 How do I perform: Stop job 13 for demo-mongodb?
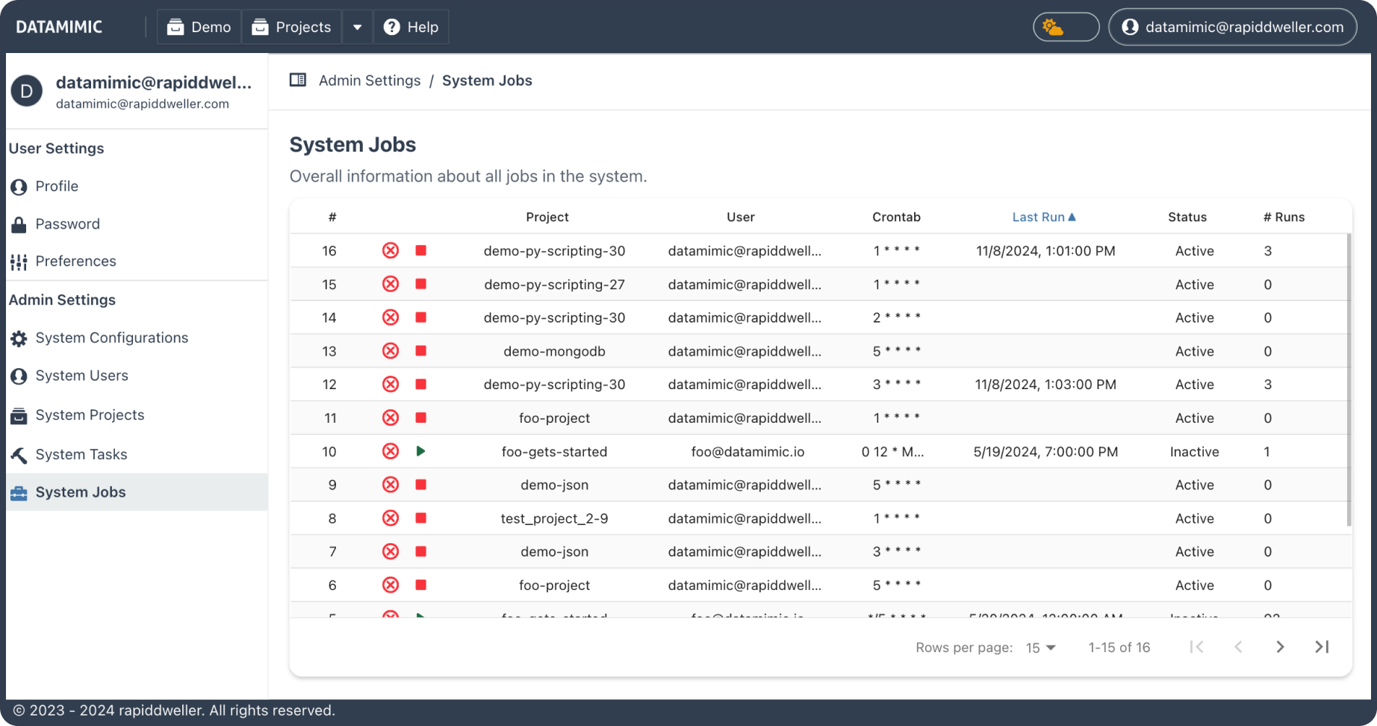point(421,351)
